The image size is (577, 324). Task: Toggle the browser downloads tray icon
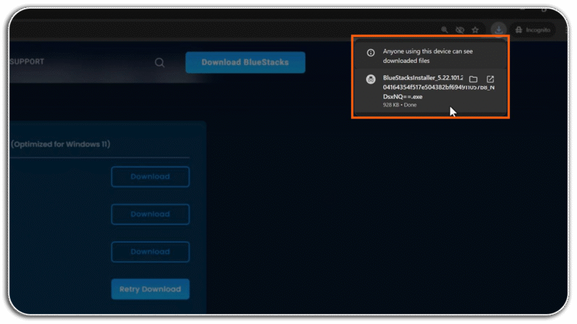click(498, 30)
